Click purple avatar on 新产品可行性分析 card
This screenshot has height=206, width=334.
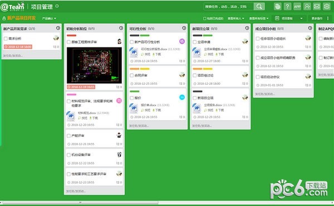pyautogui.click(x=182, y=41)
